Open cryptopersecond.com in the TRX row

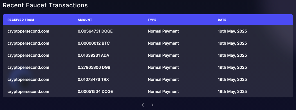tap(28, 79)
